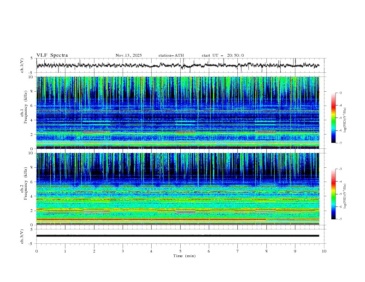
Task: Click the gray band near minute 2 in ch.1
Action: click(97, 132)
